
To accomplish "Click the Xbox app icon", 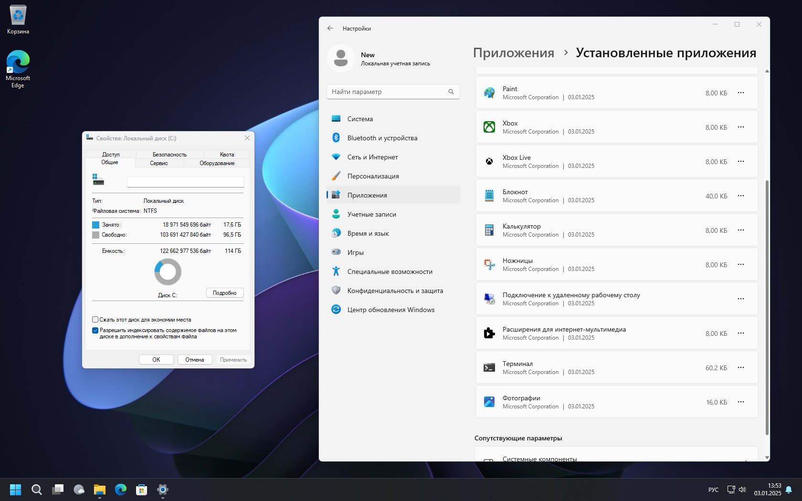I will point(489,127).
